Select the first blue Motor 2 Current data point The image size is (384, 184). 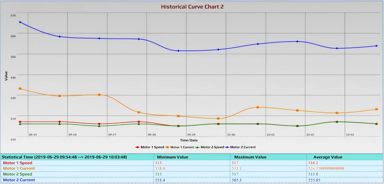20,22
